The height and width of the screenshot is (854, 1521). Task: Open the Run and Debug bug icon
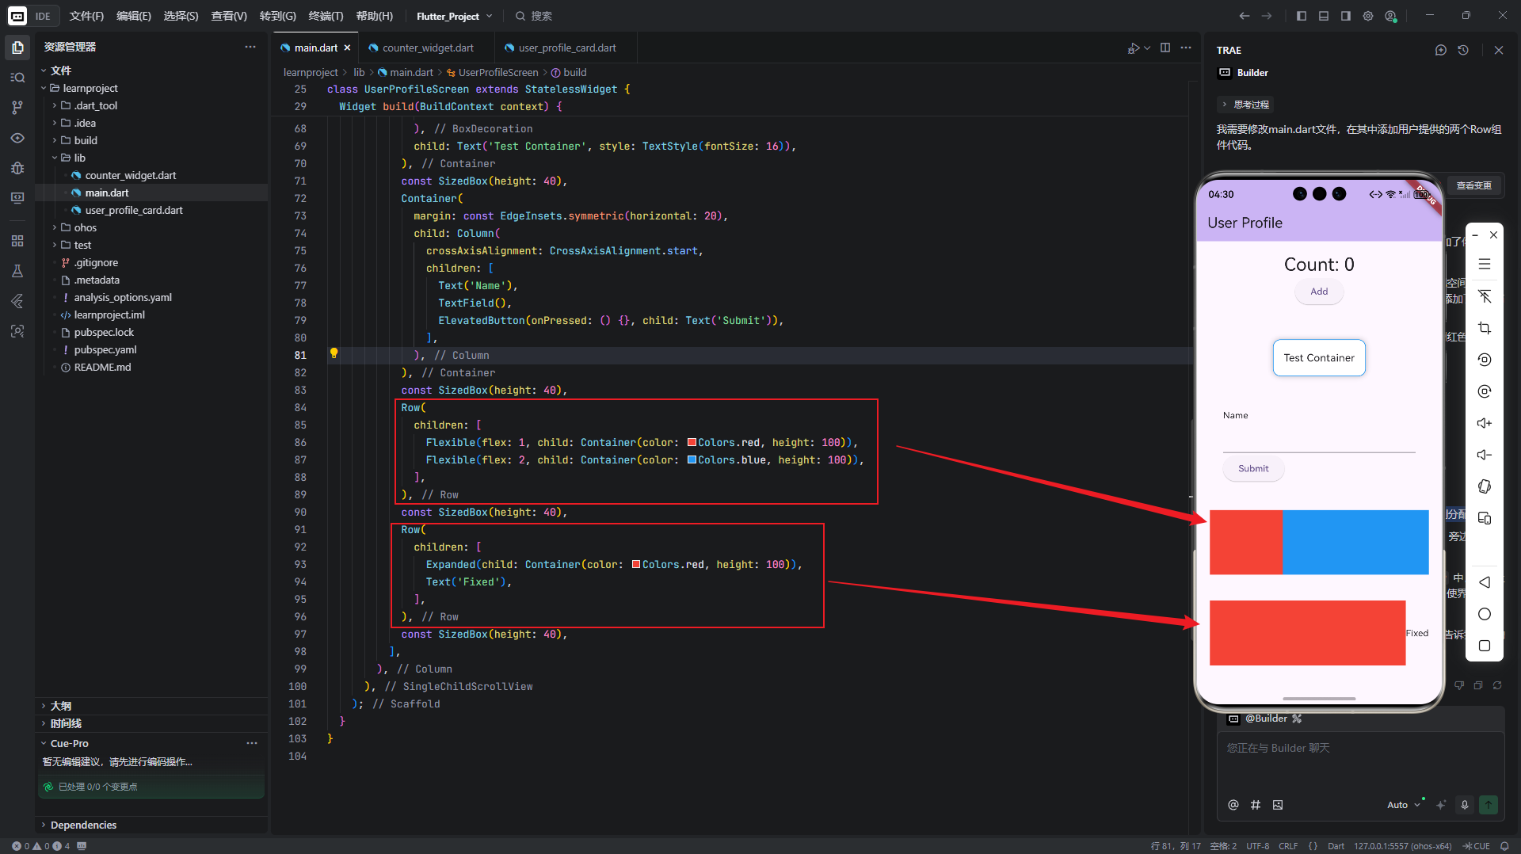point(17,168)
